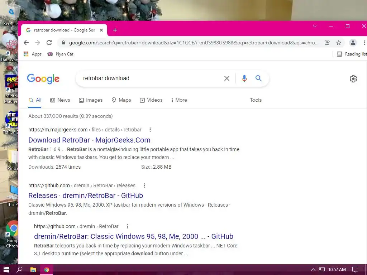Clear the search box with the X icon
Viewport: 367px width, 275px height.
227,78
